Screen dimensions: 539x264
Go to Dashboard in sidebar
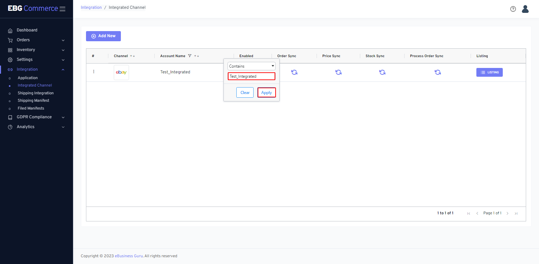[x=27, y=30]
